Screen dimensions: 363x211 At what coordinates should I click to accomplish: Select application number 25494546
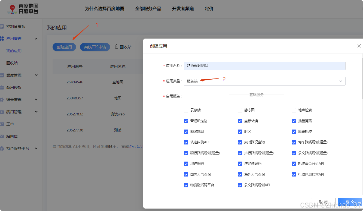[75, 82]
